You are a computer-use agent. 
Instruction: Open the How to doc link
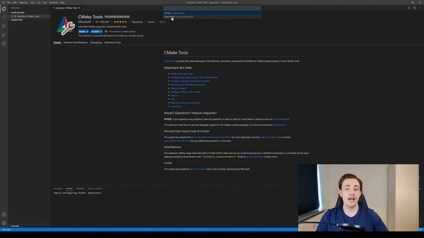[174, 95]
